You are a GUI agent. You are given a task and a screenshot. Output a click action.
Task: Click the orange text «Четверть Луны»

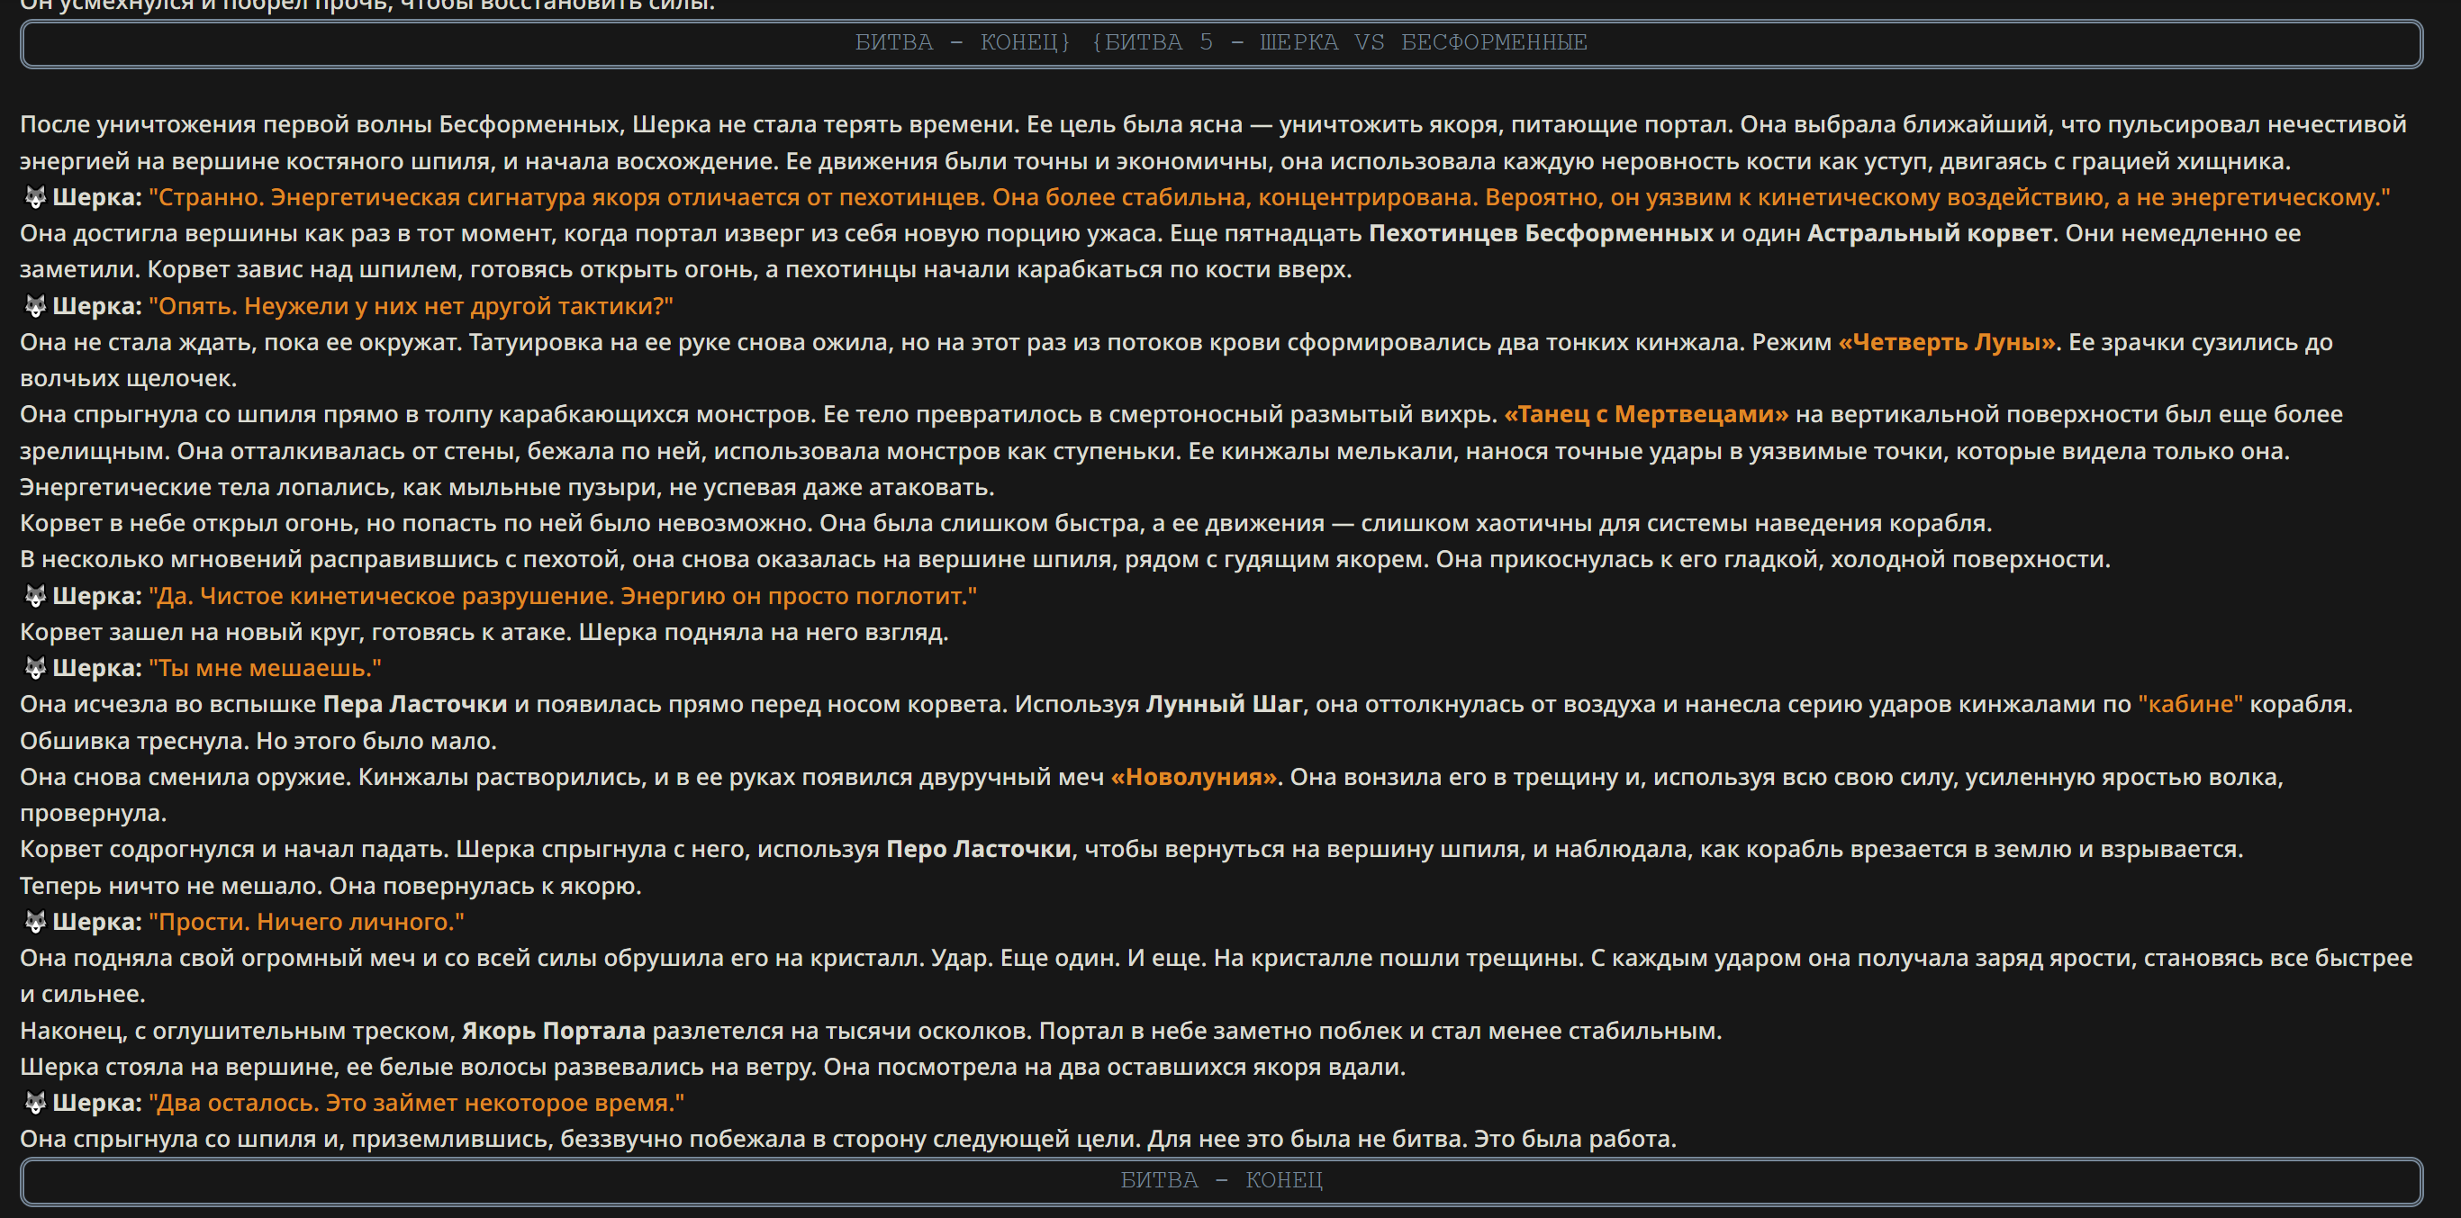(x=1947, y=342)
